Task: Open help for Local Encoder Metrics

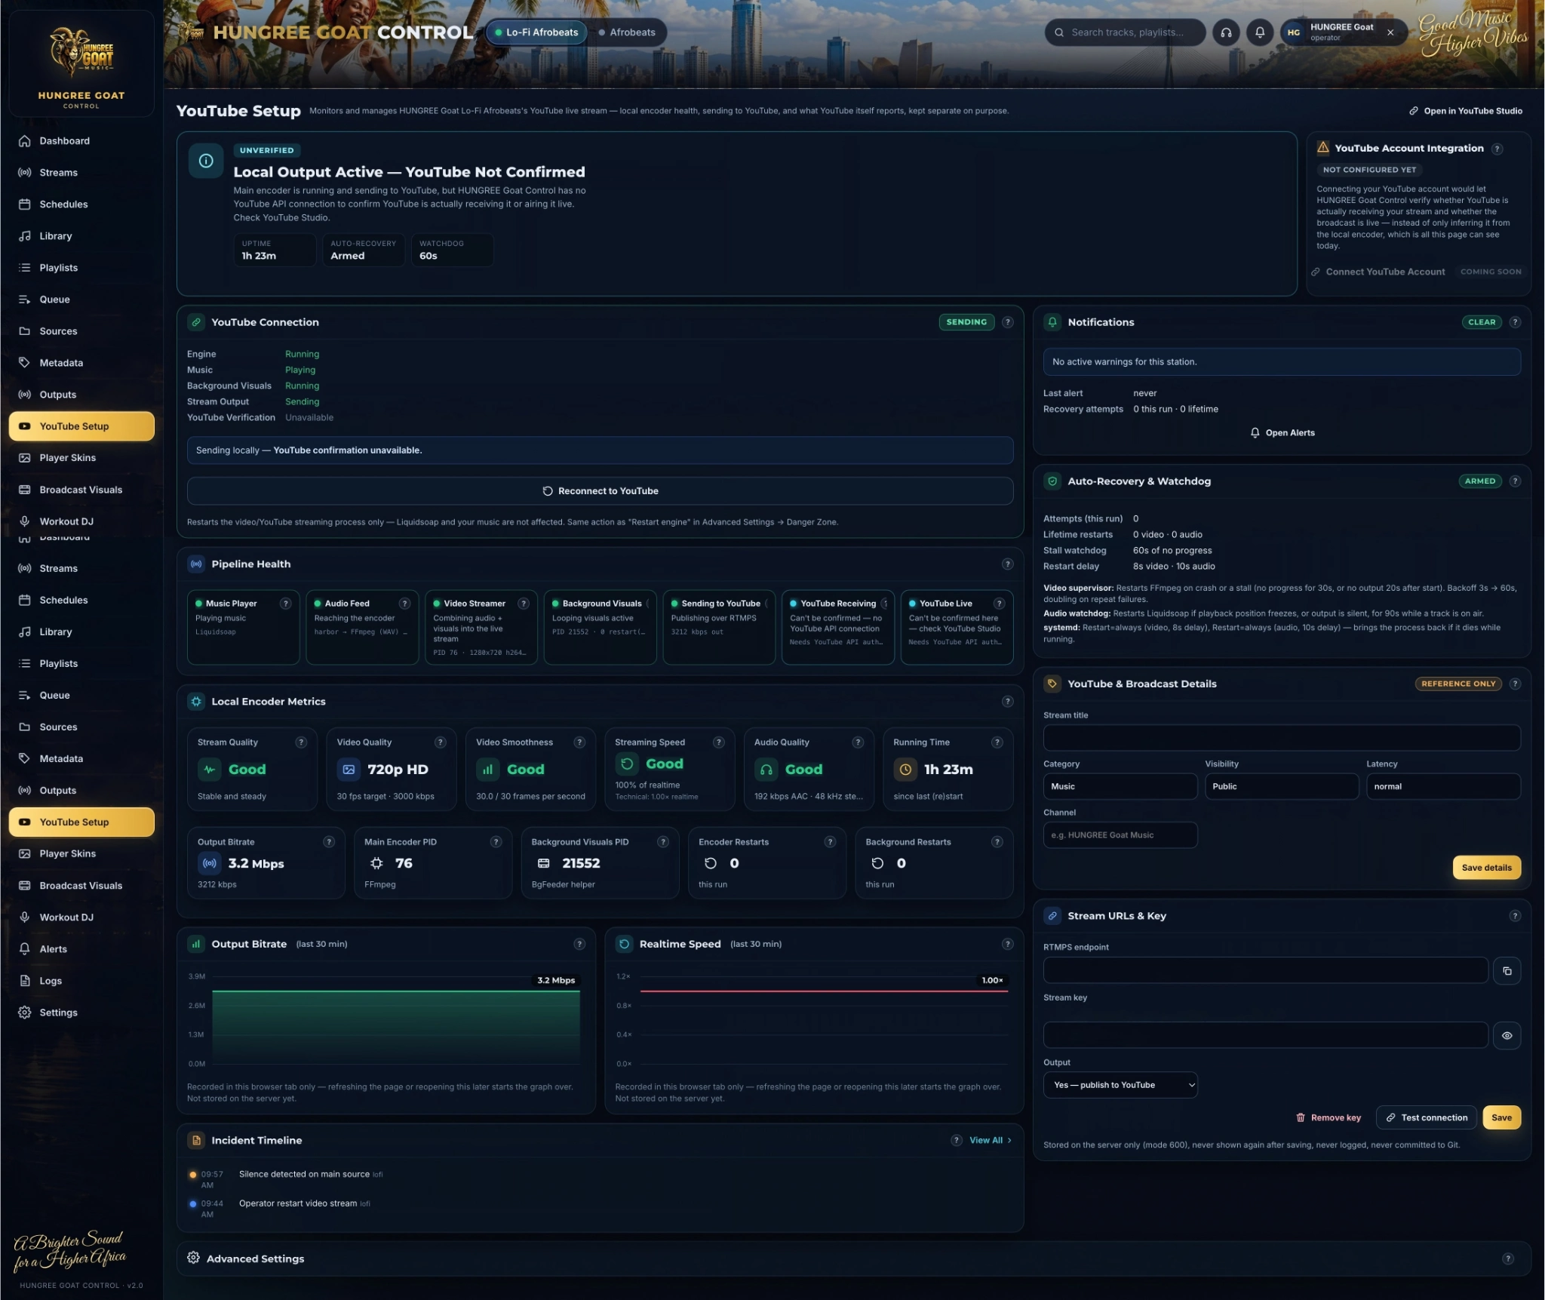Action: tap(1007, 702)
